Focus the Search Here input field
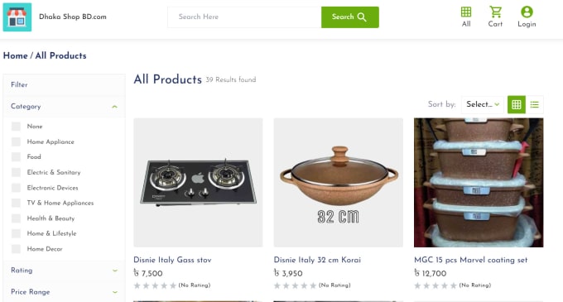Viewport: 563px width, 302px height. point(244,17)
